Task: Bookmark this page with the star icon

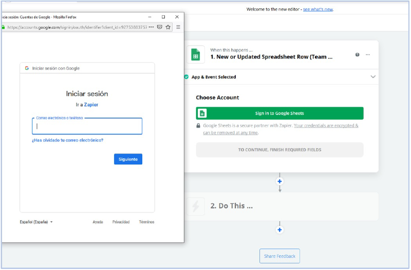Action: pos(168,27)
